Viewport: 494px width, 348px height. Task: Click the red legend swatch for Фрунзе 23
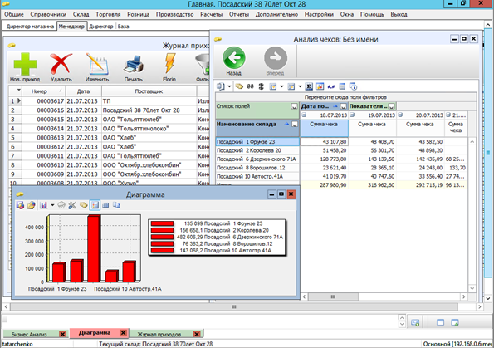162,223
